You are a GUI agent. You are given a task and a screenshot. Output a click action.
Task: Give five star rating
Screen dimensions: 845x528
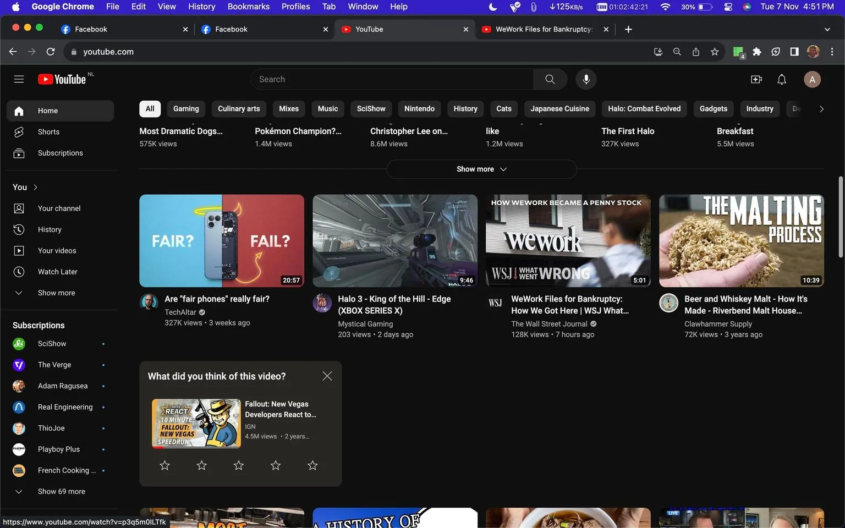312,465
